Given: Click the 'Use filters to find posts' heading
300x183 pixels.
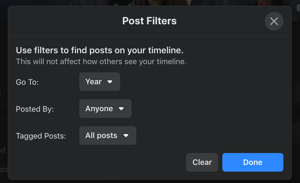Looking at the screenshot, I should pos(99,50).
